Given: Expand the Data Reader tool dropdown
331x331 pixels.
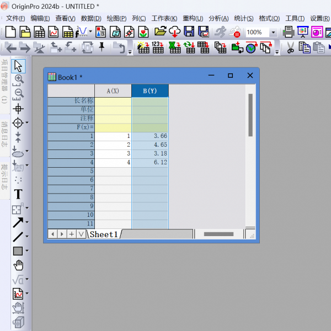Looking at the screenshot, I should point(27,122).
